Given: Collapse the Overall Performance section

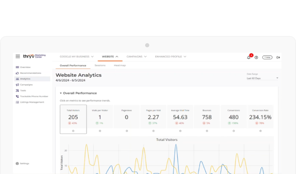Looking at the screenshot, I should click(x=61, y=93).
